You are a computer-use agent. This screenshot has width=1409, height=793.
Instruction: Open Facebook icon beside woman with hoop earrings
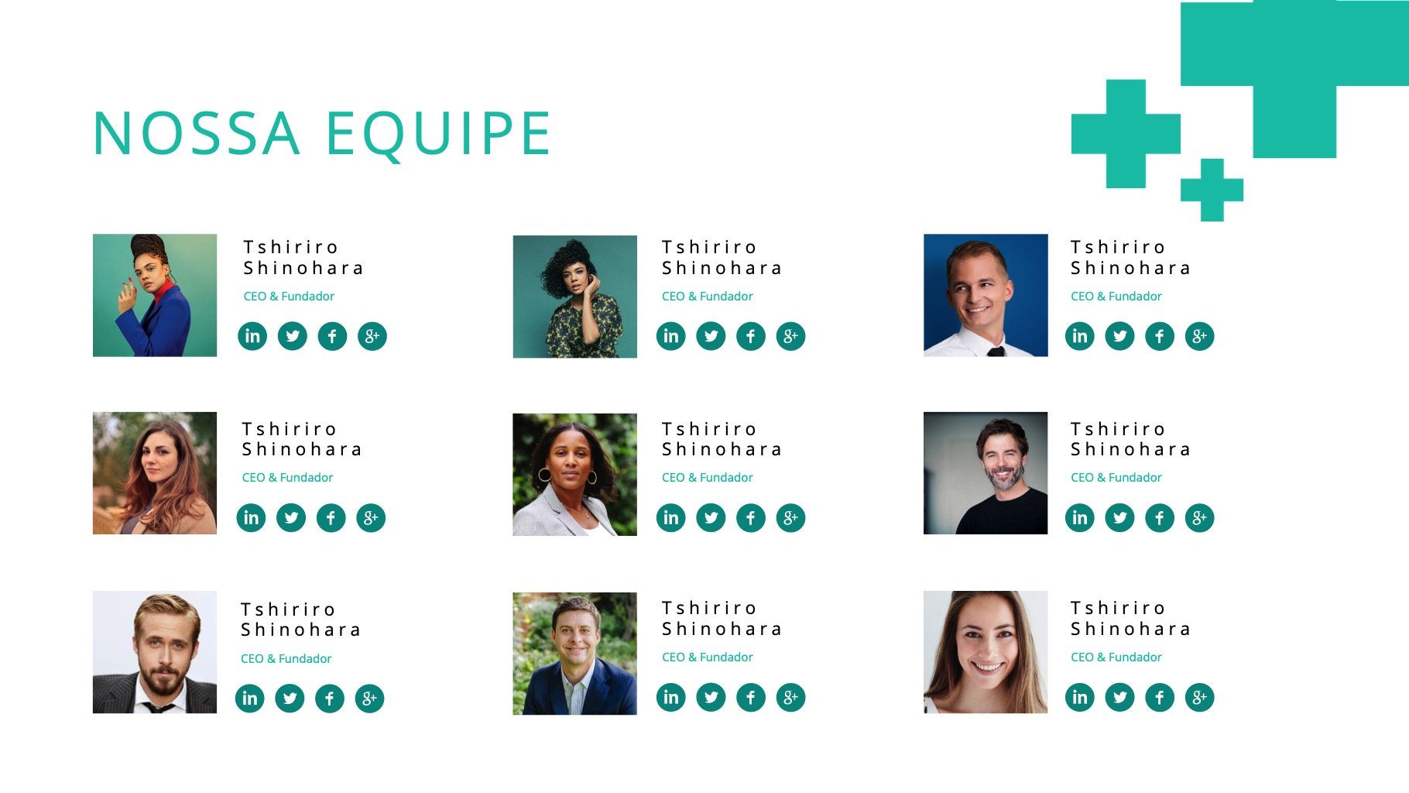(x=751, y=518)
